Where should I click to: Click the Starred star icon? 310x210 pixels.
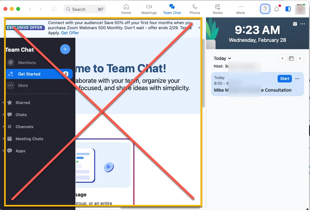pyautogui.click(x=10, y=102)
